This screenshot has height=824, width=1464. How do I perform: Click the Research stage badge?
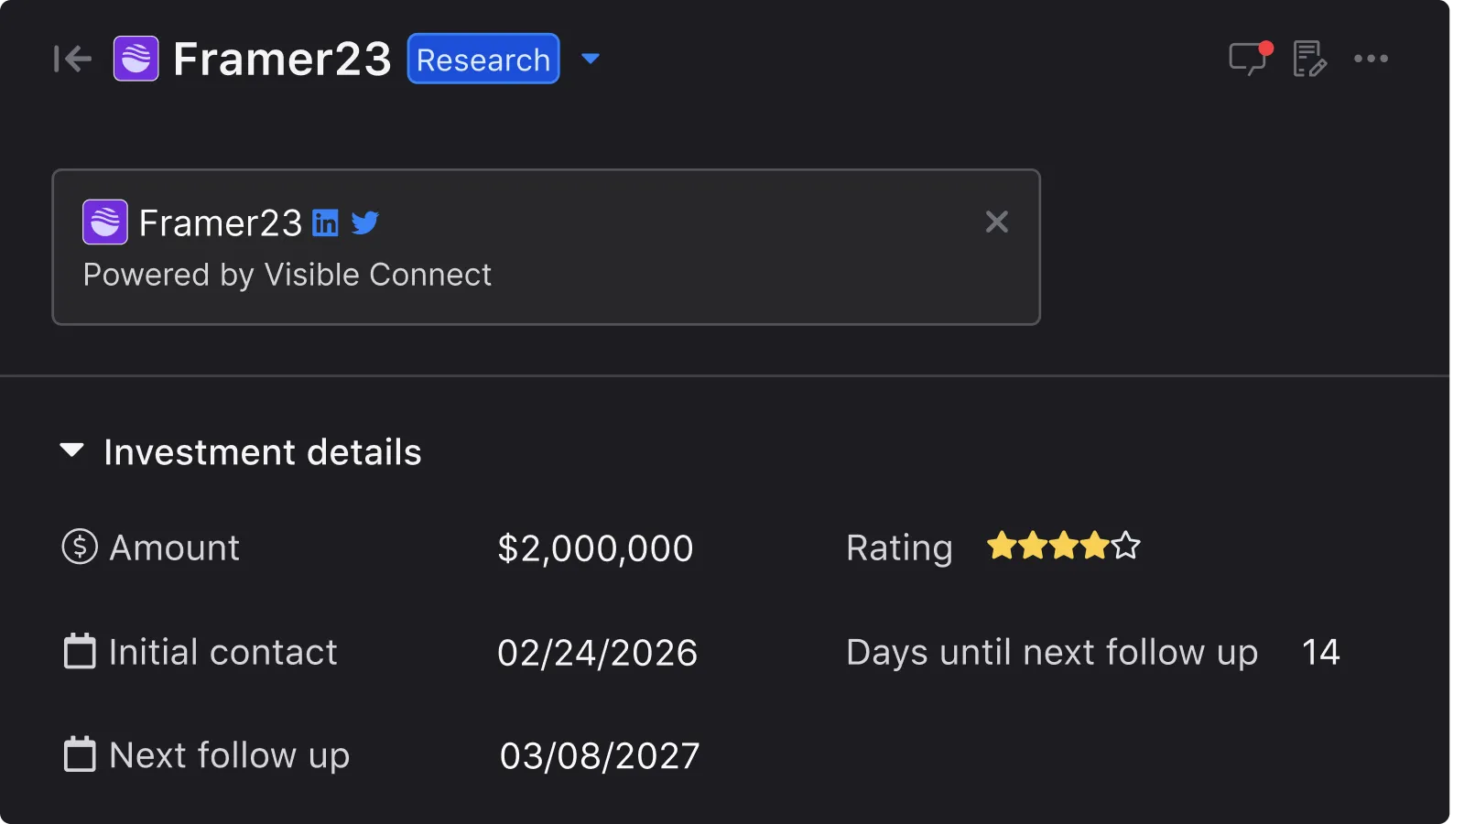click(483, 60)
